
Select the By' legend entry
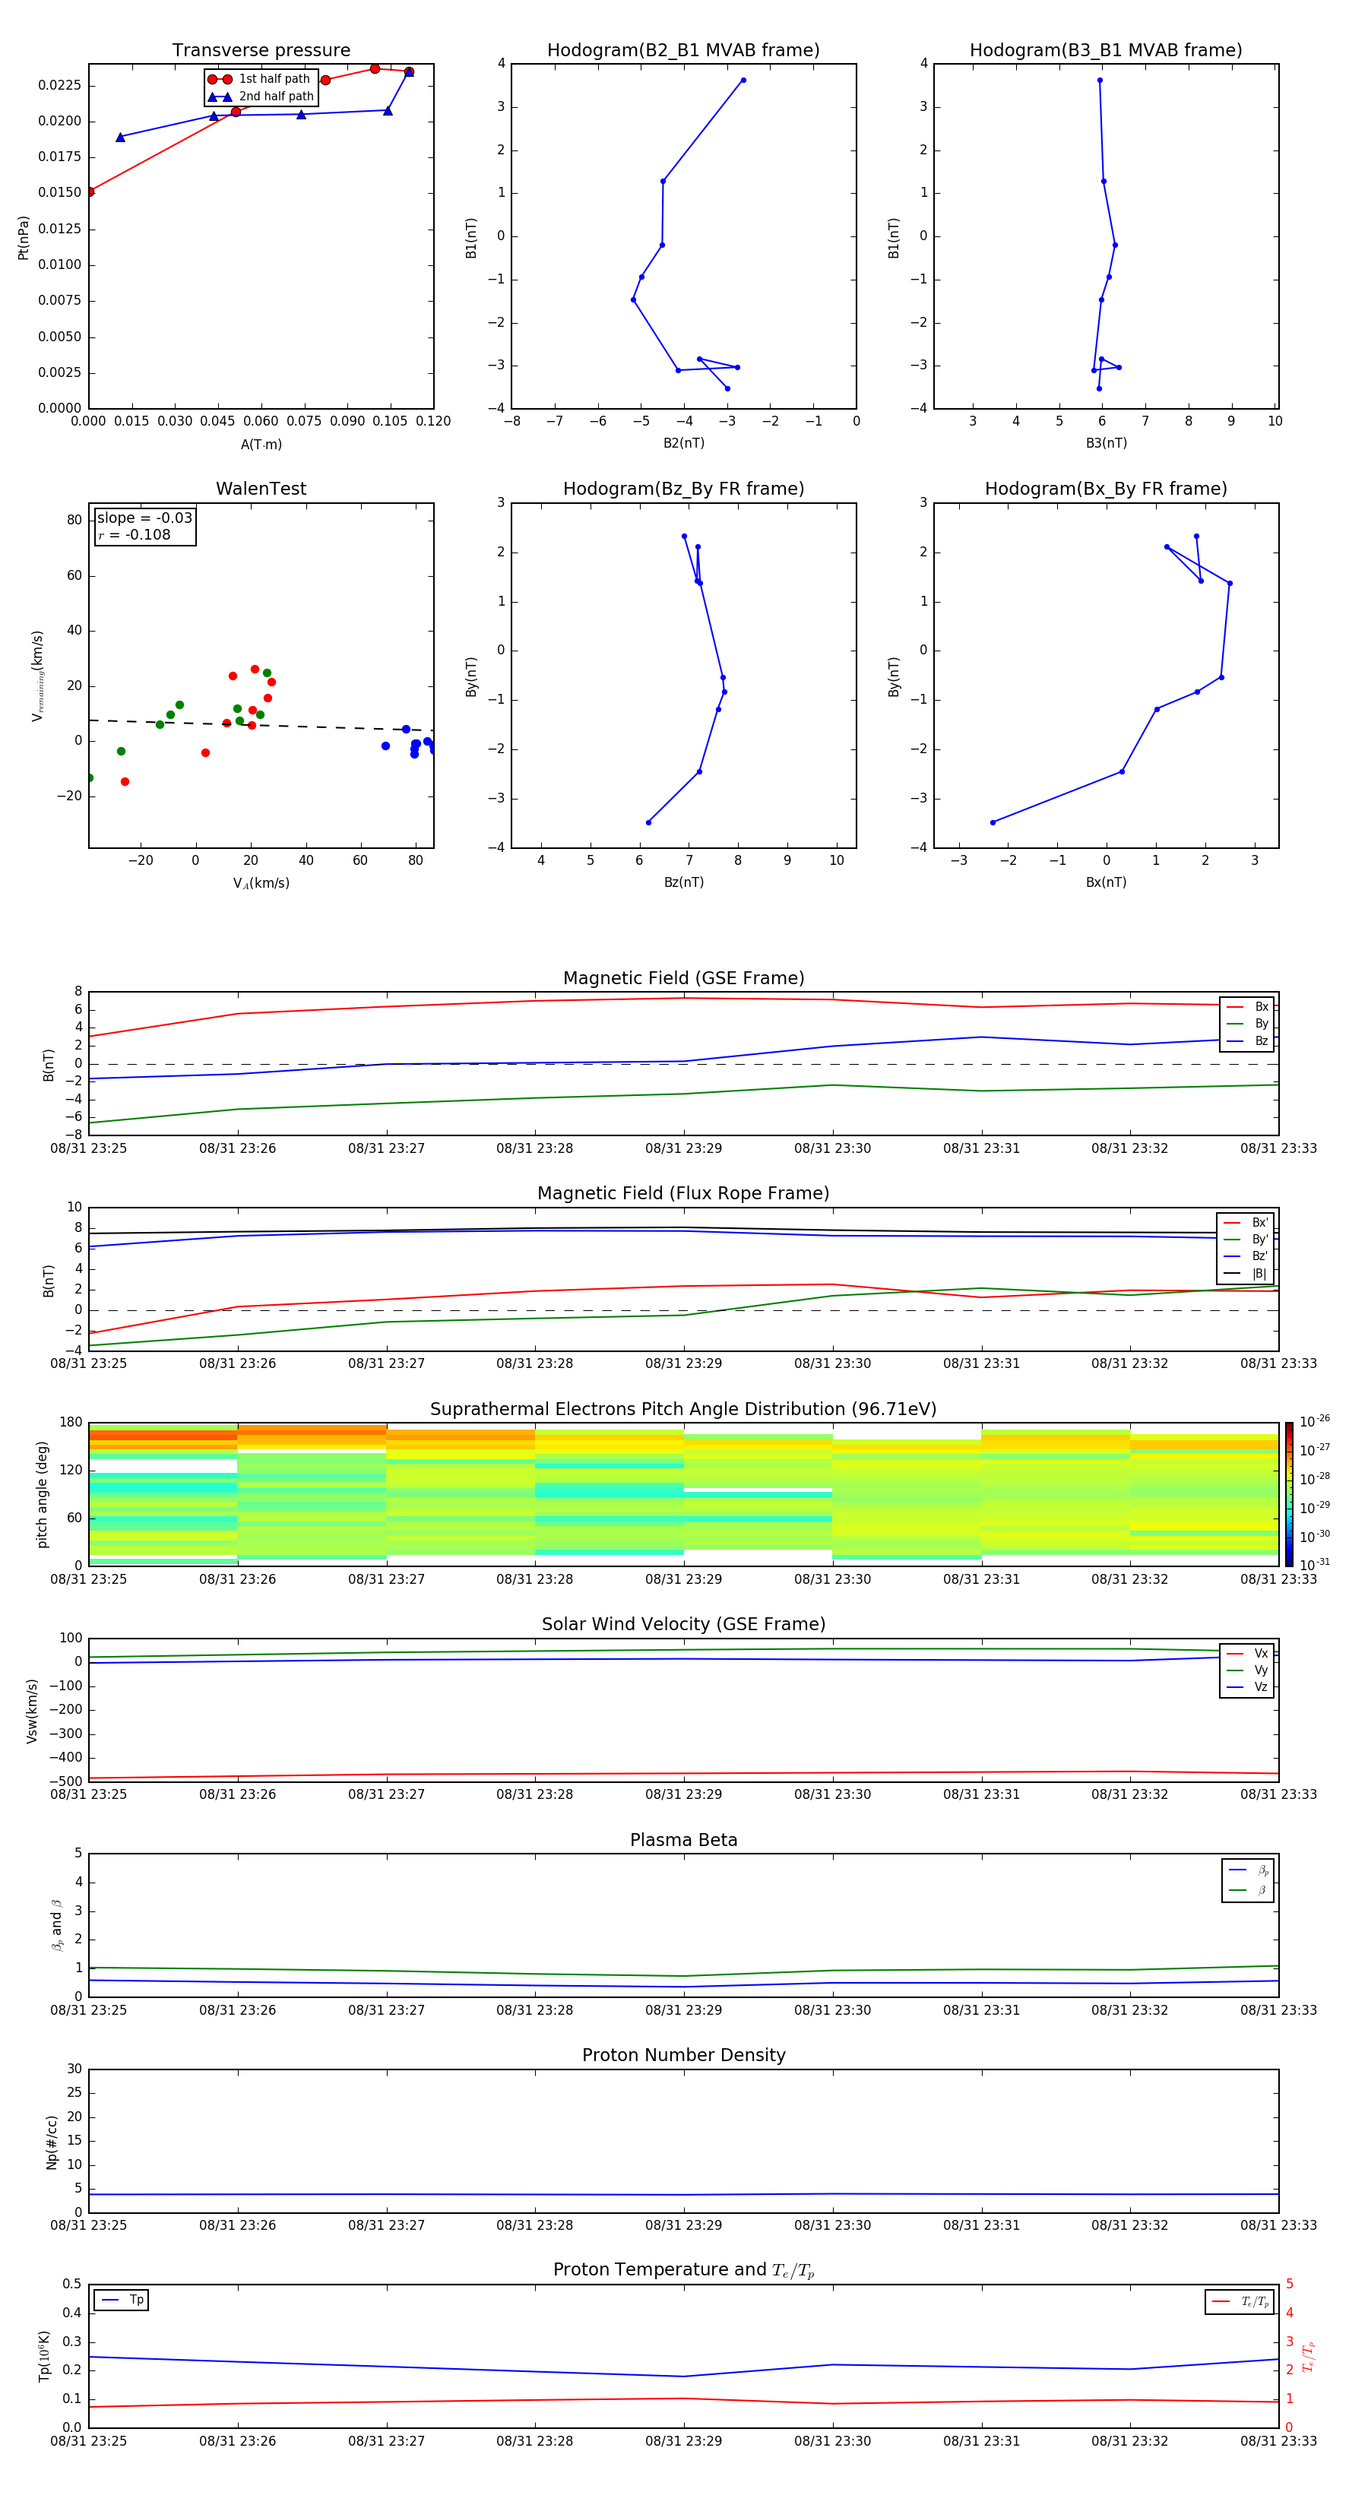1246,1240
